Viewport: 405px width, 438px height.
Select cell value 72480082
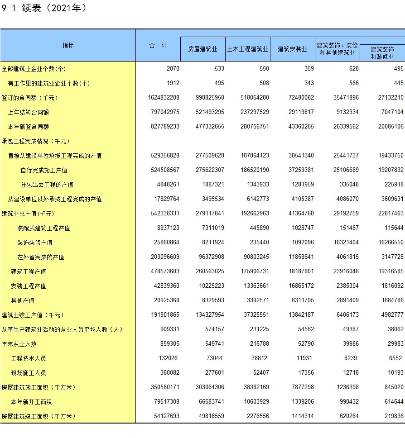click(x=301, y=98)
